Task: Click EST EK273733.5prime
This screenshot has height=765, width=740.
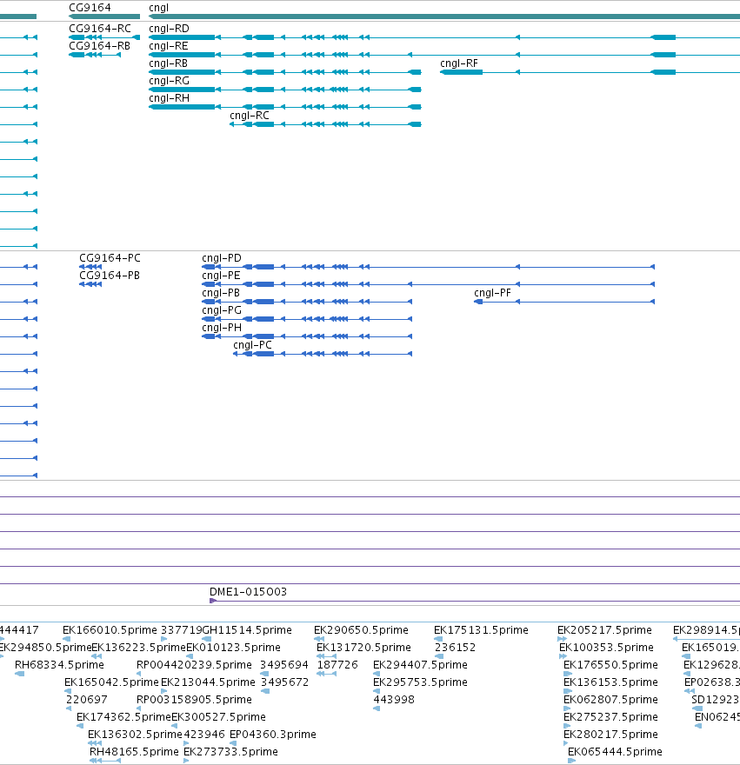Action: [x=231, y=752]
